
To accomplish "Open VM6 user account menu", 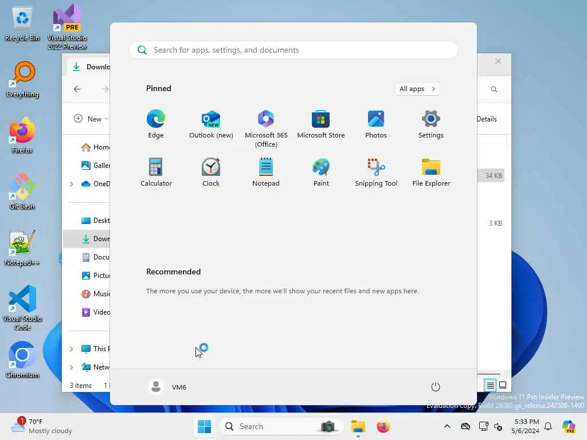I will 167,387.
